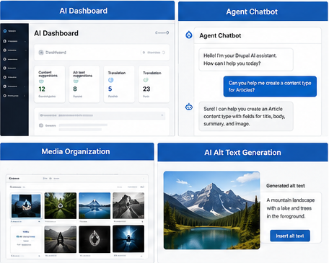Select the white text document thumbnail

[x=26, y=239]
